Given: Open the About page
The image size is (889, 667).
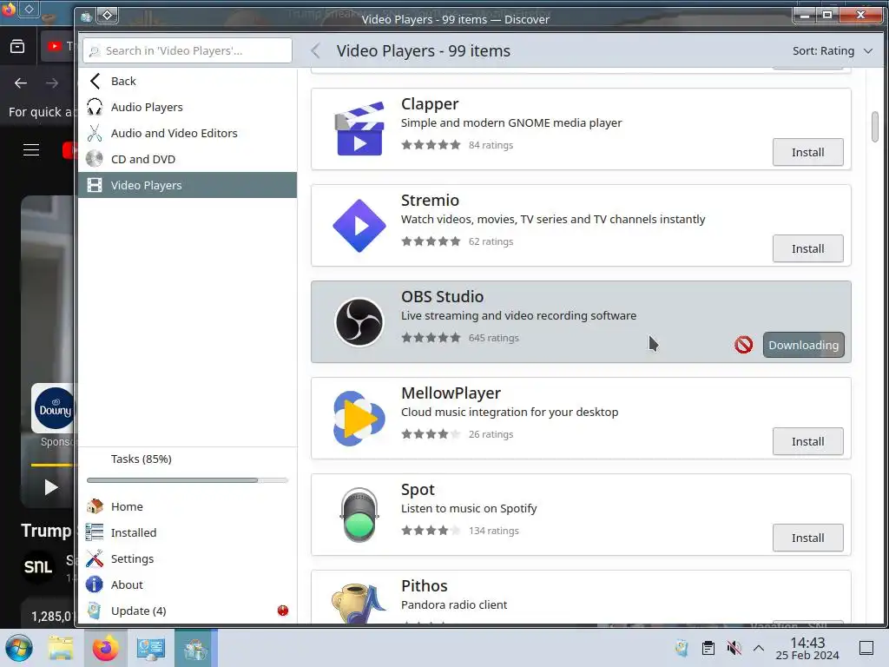Looking at the screenshot, I should coord(188,584).
